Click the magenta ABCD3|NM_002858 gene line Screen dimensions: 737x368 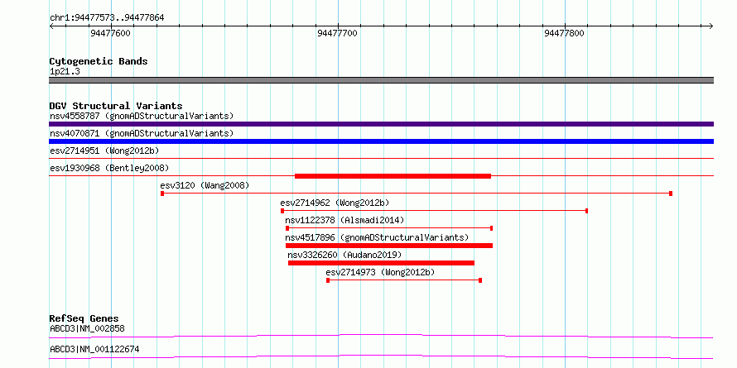point(381,336)
